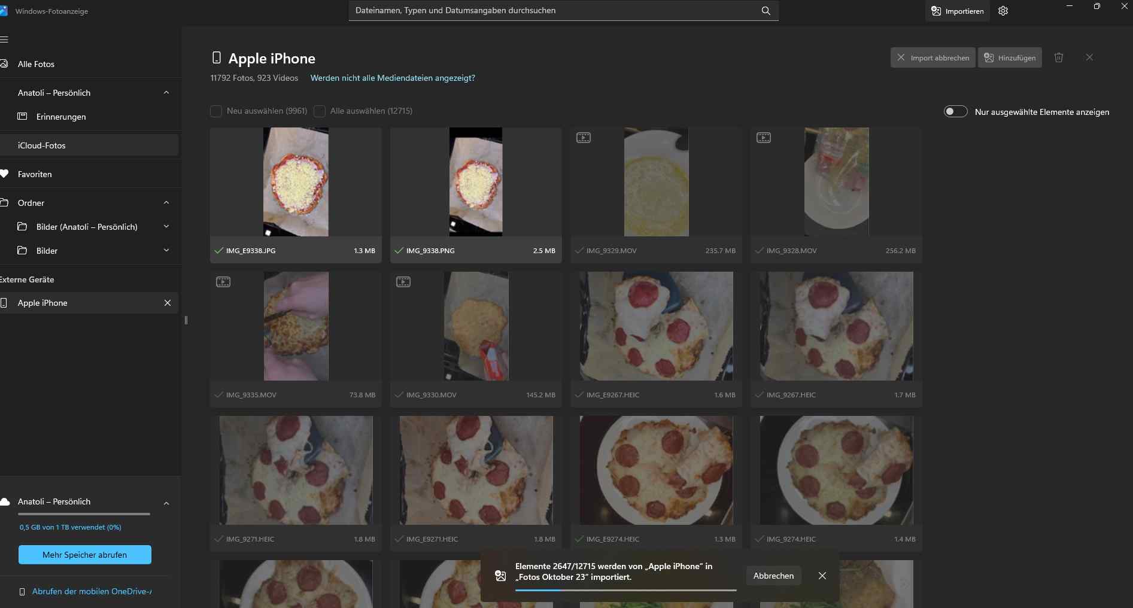Toggle the checkmark for IMG_9329.MOV
1133x608 pixels.
579,251
